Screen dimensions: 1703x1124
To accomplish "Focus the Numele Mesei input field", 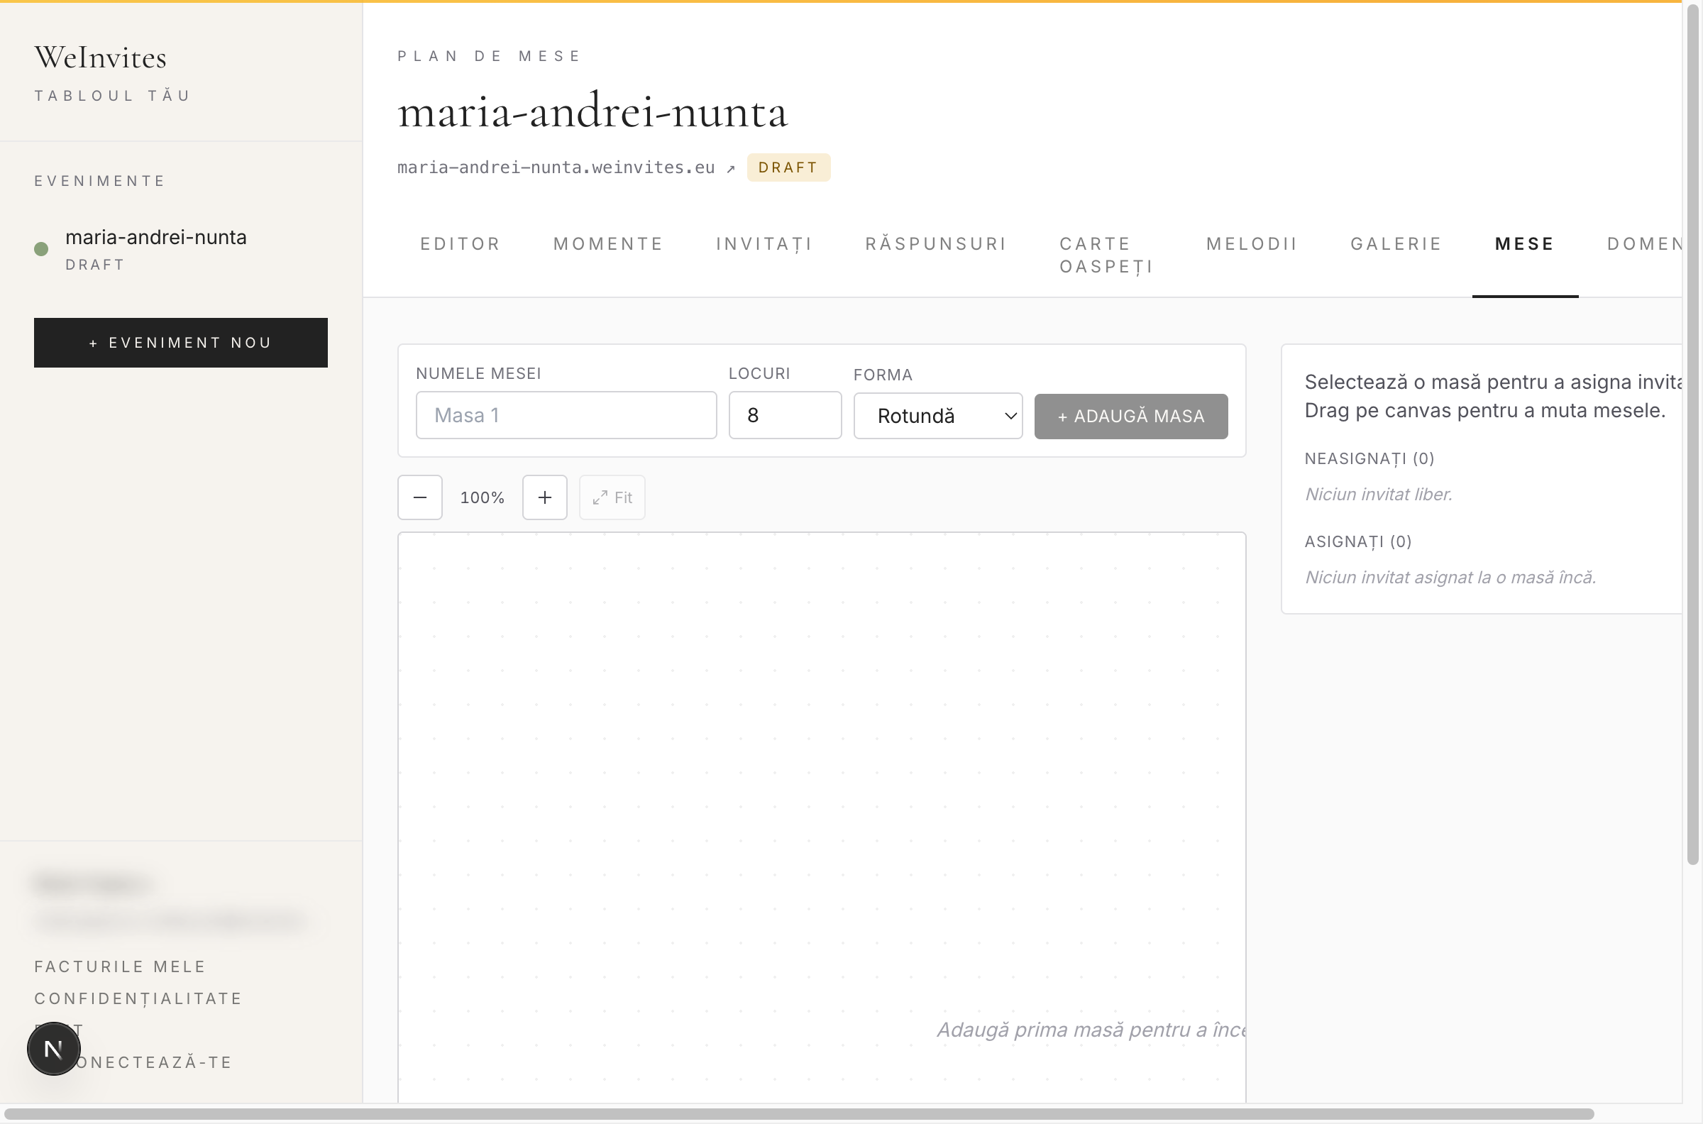I will [x=566, y=415].
